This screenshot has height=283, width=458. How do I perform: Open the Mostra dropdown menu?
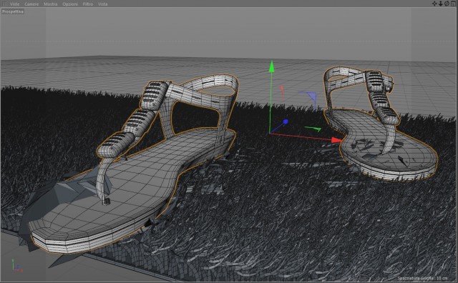tap(51, 4)
